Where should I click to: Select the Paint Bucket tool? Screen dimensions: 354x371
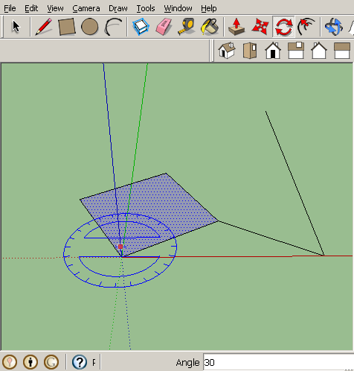[210, 27]
